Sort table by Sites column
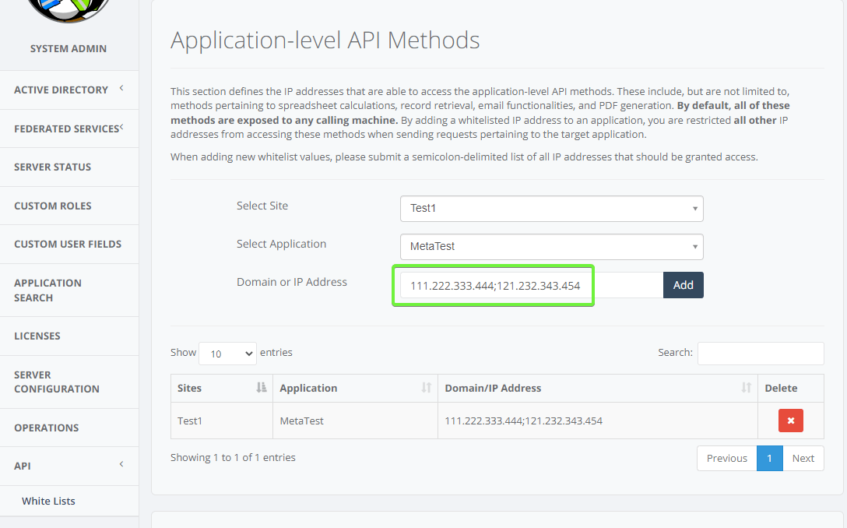 221,388
